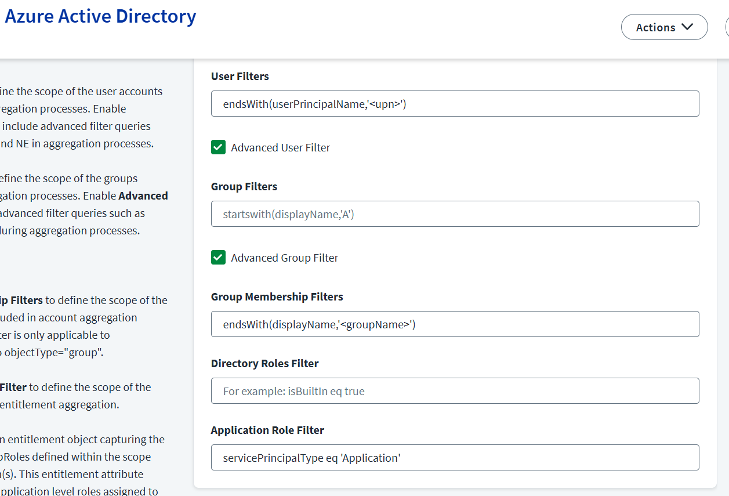Click the bold "Advanced" text in help panel
The height and width of the screenshot is (496, 729).
[x=143, y=195]
